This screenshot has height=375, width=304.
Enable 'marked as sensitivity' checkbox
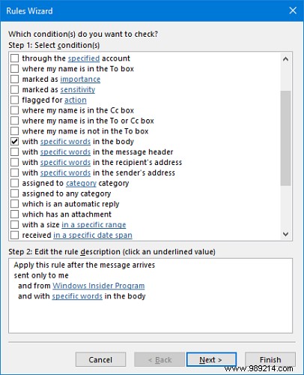14,89
